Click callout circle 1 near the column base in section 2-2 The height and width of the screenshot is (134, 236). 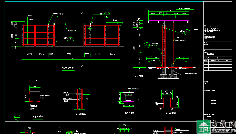pos(186,58)
